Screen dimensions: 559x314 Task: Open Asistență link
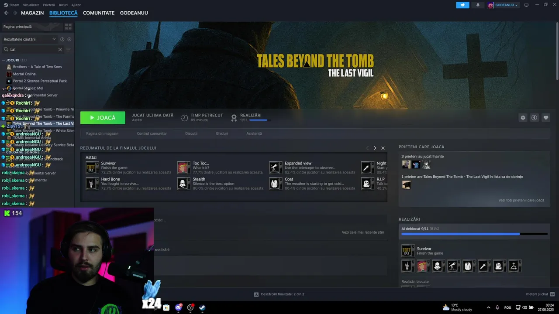click(x=254, y=133)
